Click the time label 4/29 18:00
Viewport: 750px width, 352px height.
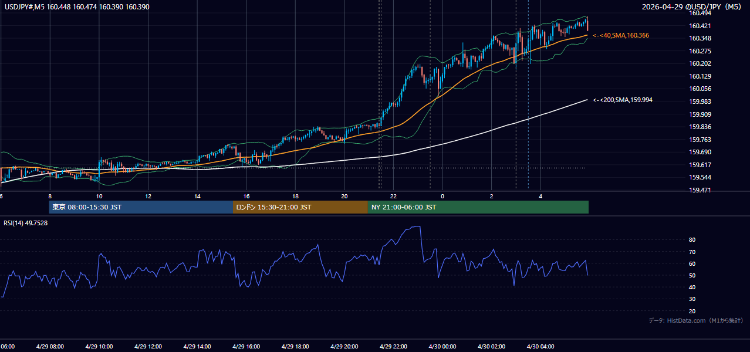click(x=295, y=347)
